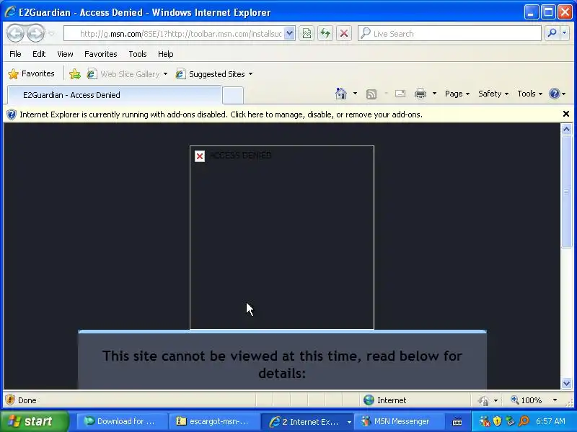Open the View menu

point(65,54)
